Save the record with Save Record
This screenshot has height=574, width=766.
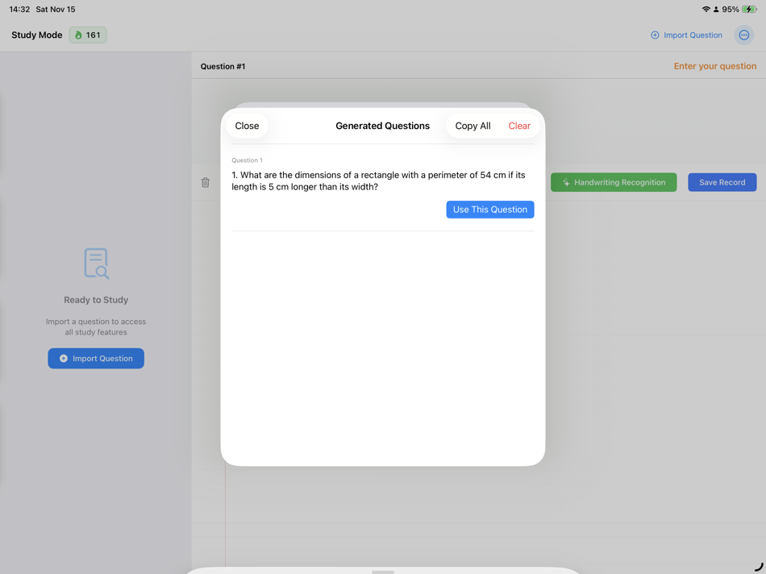point(722,182)
